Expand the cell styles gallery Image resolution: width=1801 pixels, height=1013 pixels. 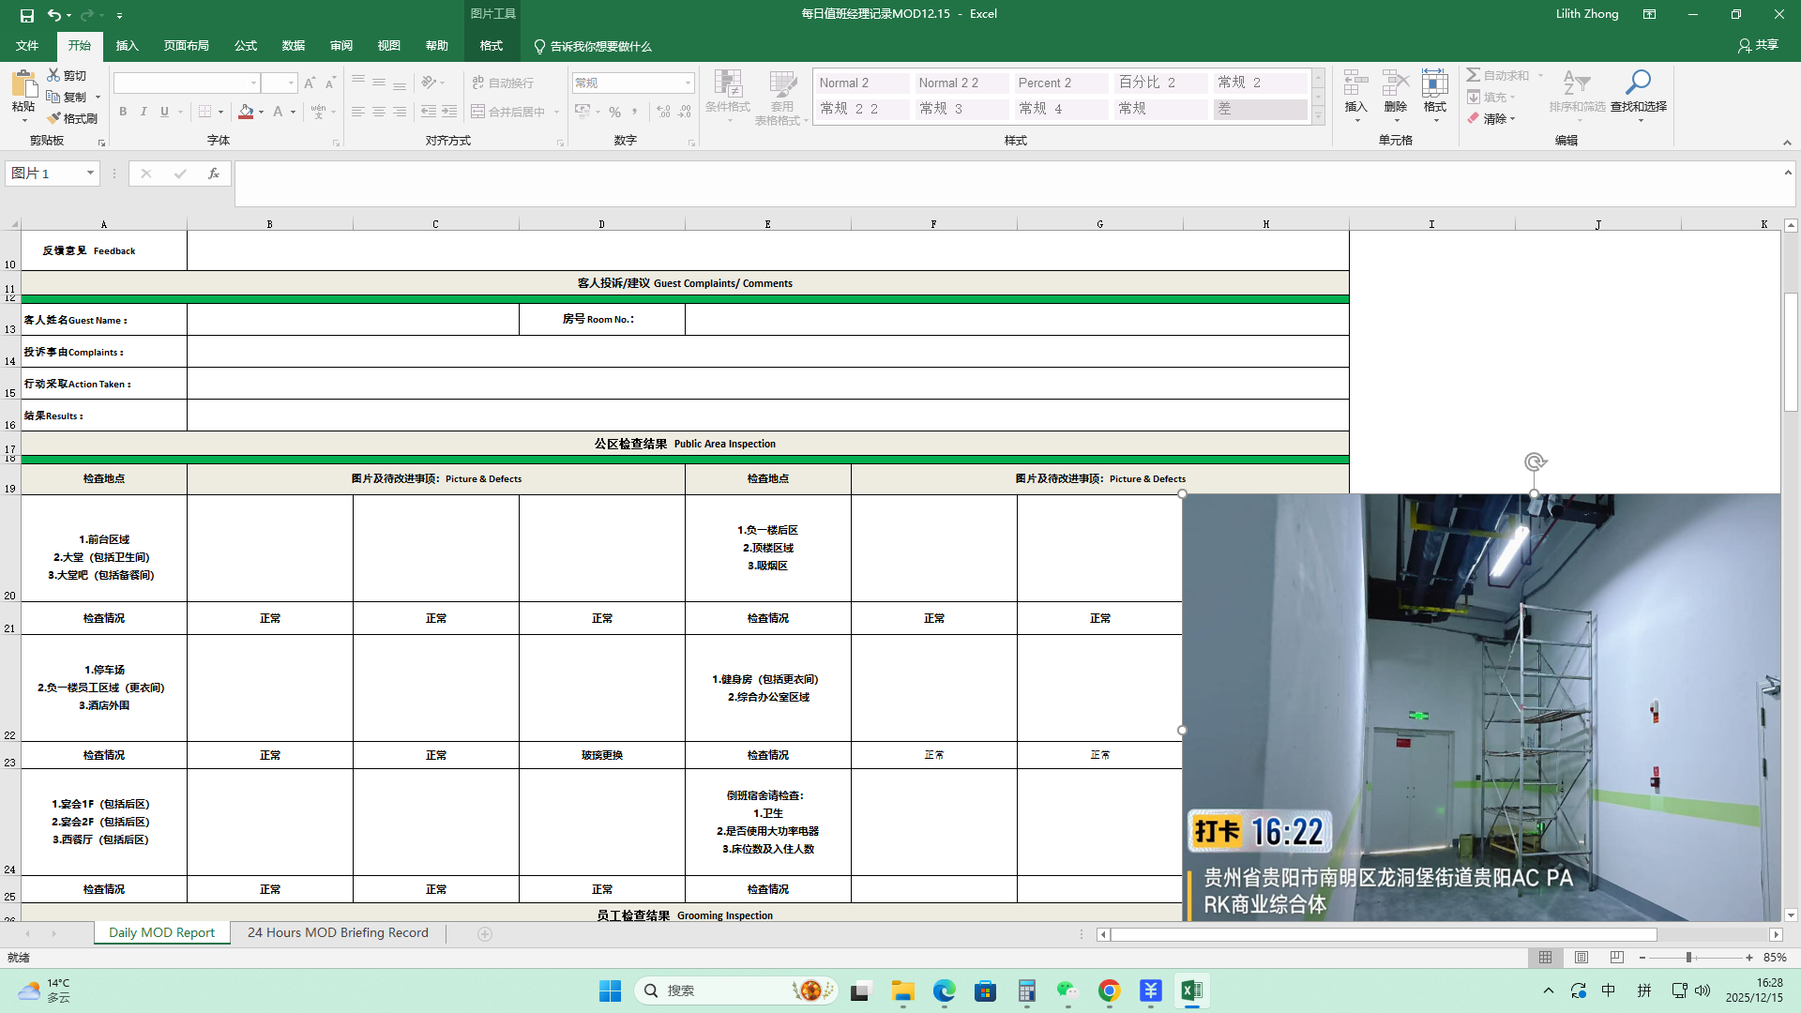coord(1318,117)
